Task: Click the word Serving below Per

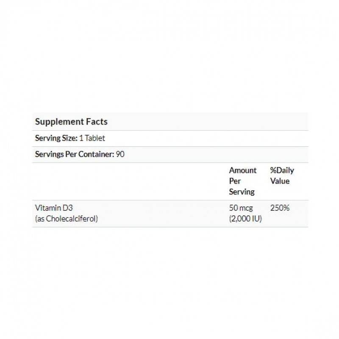Action: click(242, 192)
